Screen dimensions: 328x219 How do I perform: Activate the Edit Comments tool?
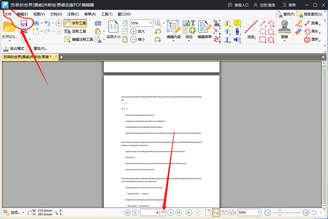pyautogui.click(x=79, y=40)
